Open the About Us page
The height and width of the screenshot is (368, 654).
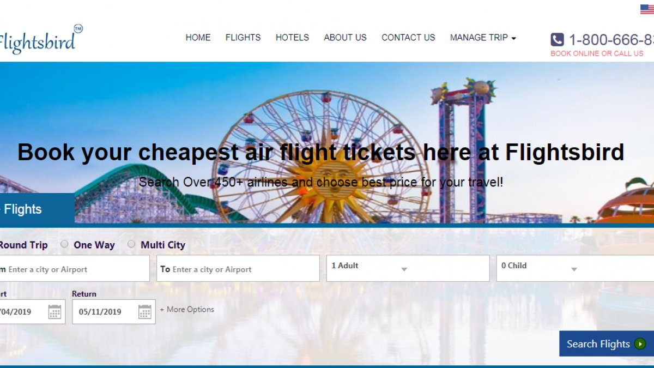point(345,38)
